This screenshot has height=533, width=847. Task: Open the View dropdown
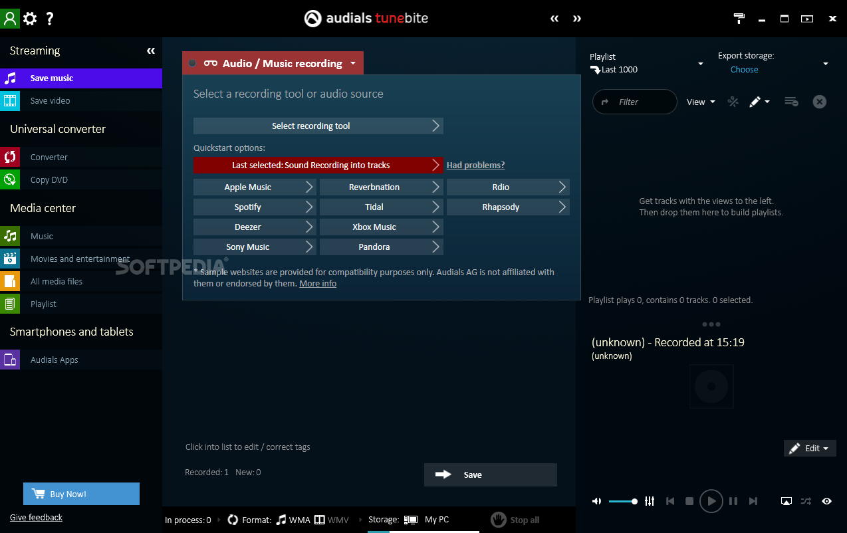point(701,102)
